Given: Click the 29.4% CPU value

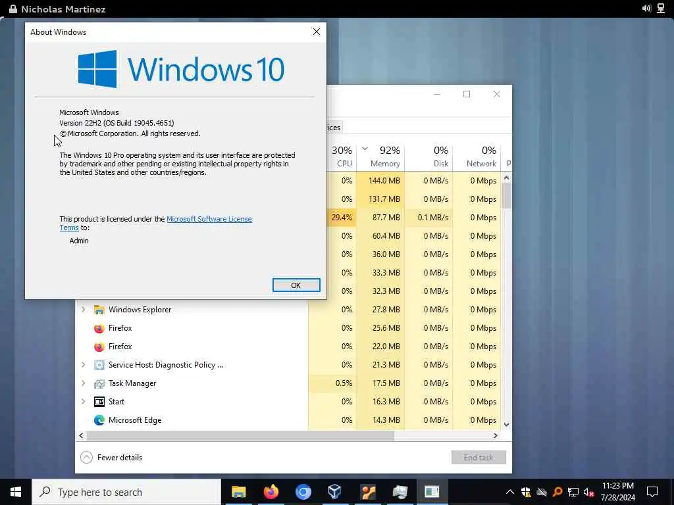Looking at the screenshot, I should (x=342, y=217).
